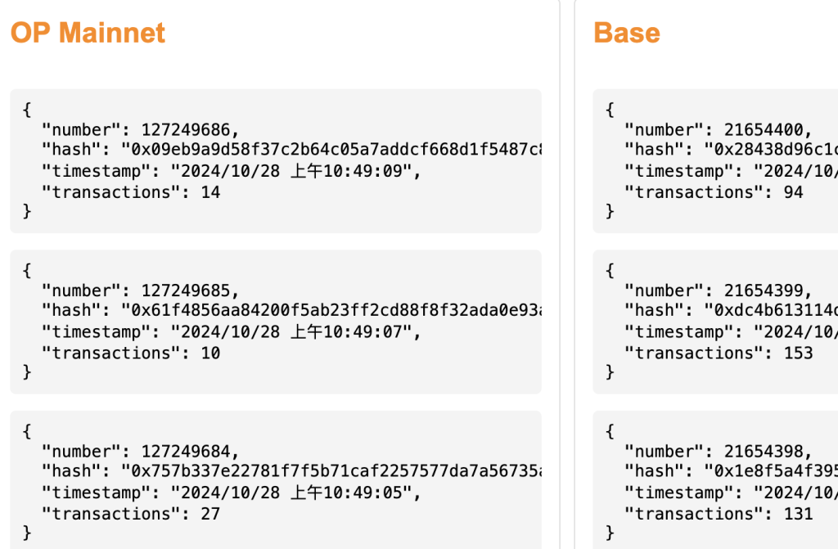Click the OP transactions count 14
Screen dimensions: 838x549
(210, 192)
